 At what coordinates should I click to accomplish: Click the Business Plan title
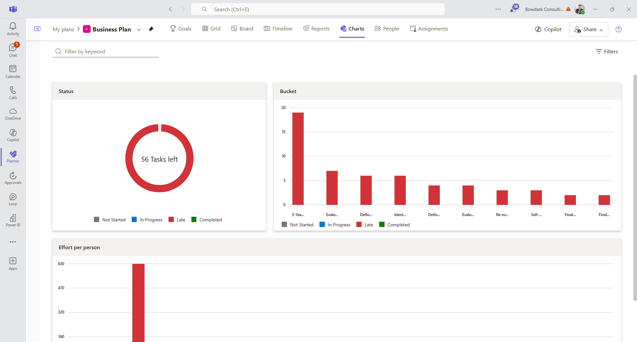click(112, 29)
